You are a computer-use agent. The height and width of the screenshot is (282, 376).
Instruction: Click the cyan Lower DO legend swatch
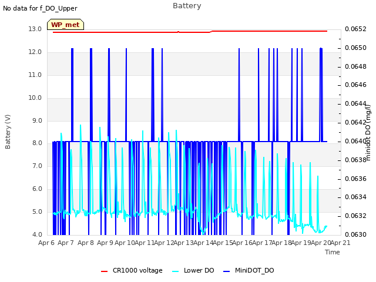[176, 271]
